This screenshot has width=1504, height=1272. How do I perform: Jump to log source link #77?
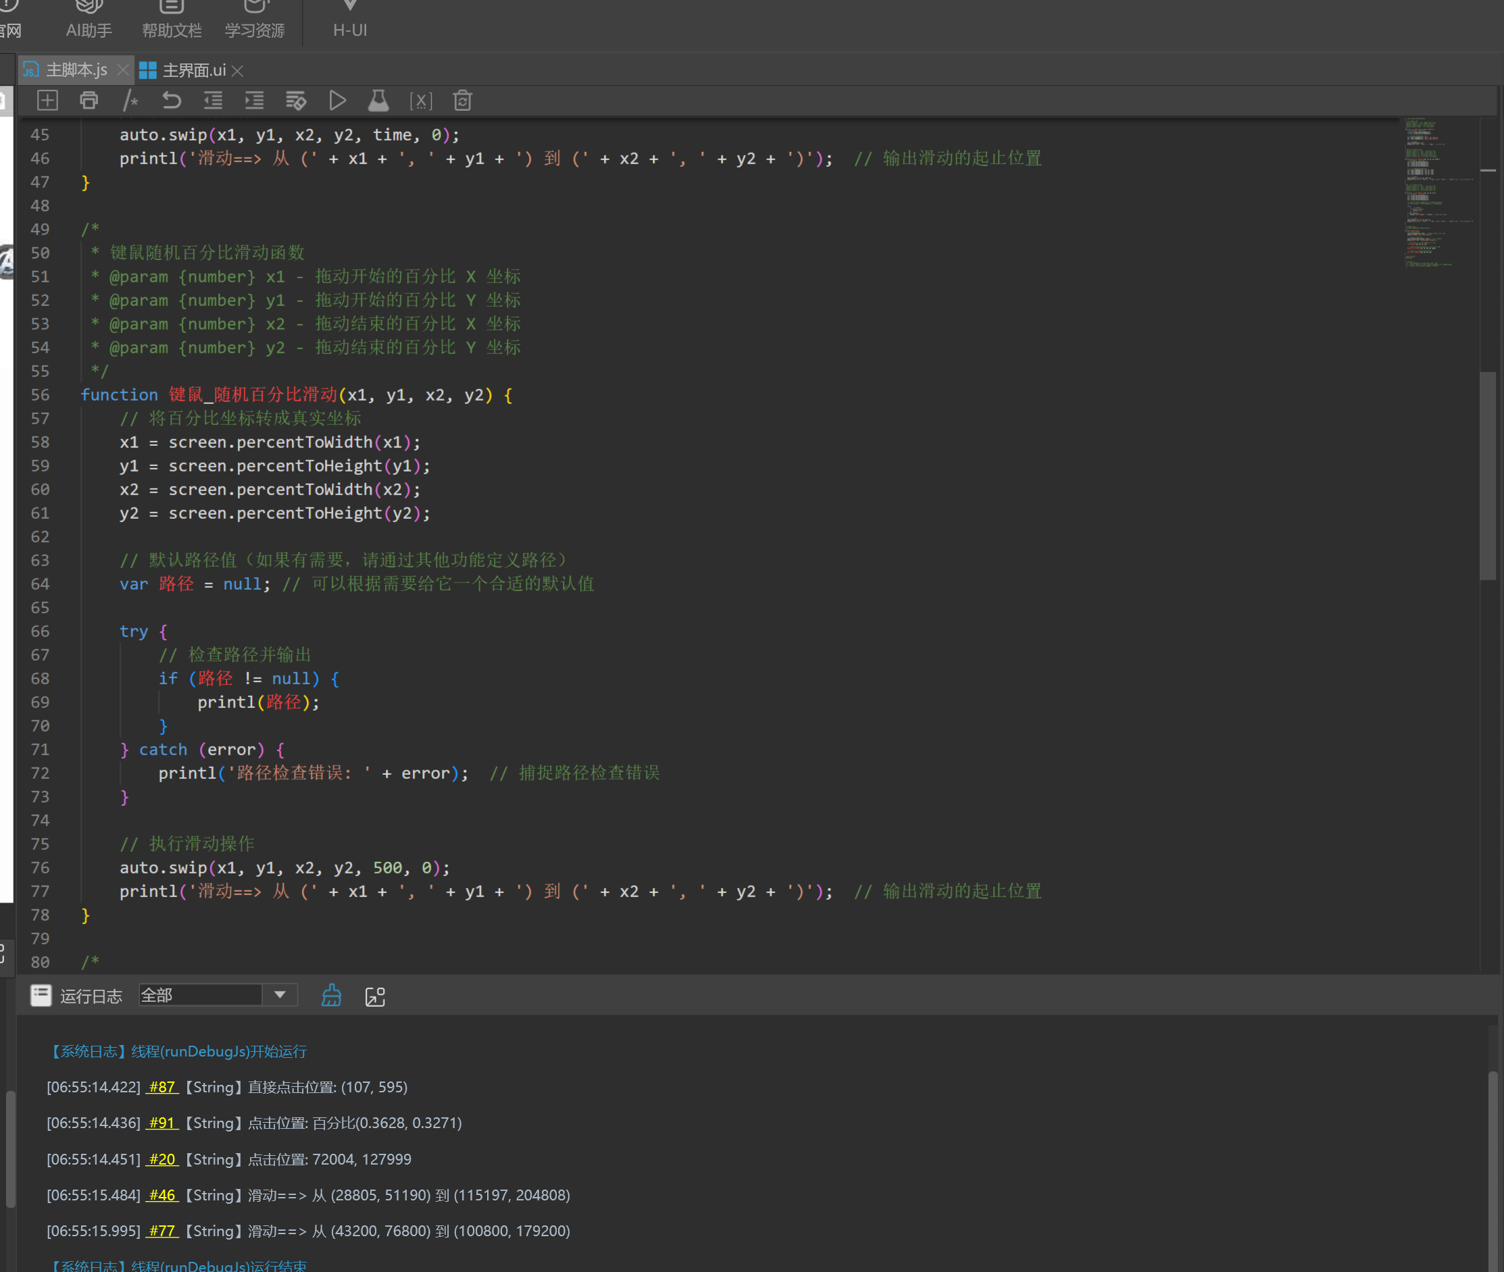pyautogui.click(x=162, y=1231)
